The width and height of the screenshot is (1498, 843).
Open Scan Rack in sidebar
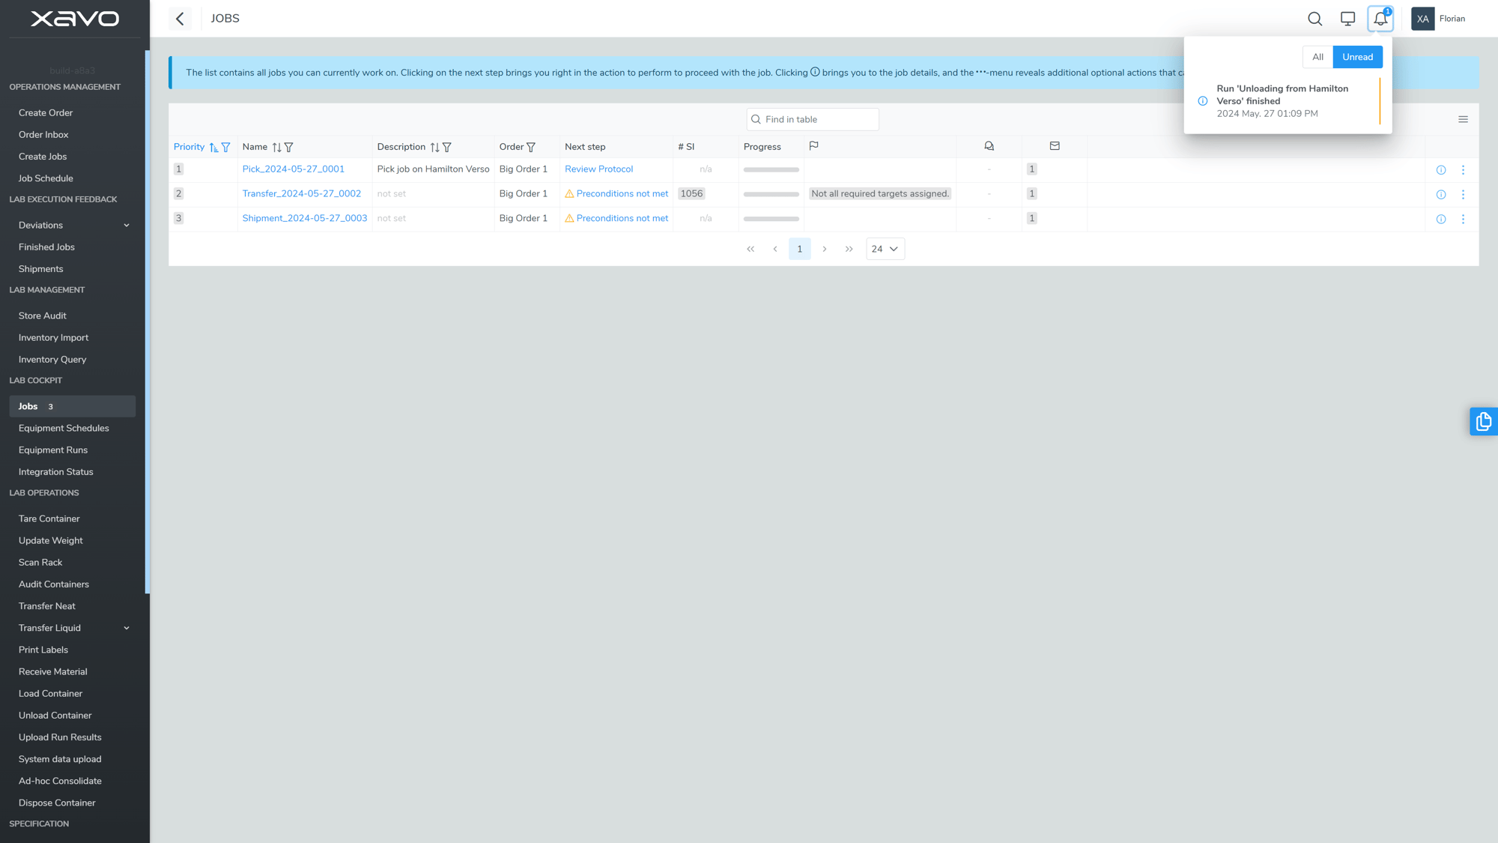pyautogui.click(x=40, y=563)
